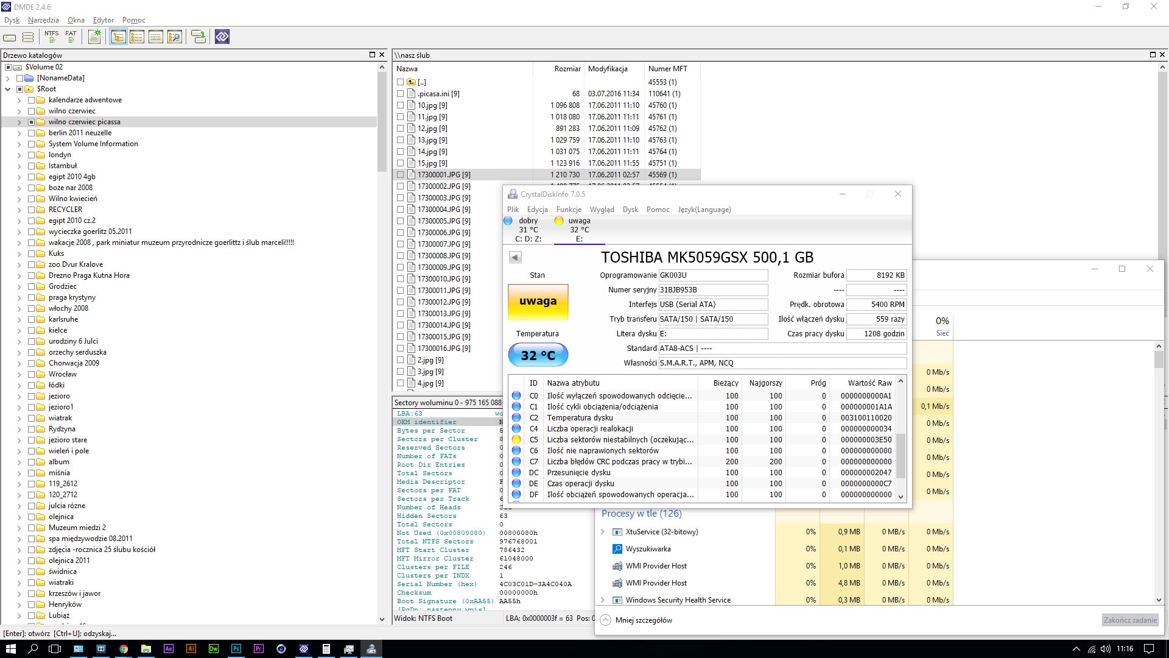Click the Zakończ zadanie button
Viewport: 1169px width, 658px height.
click(1130, 620)
